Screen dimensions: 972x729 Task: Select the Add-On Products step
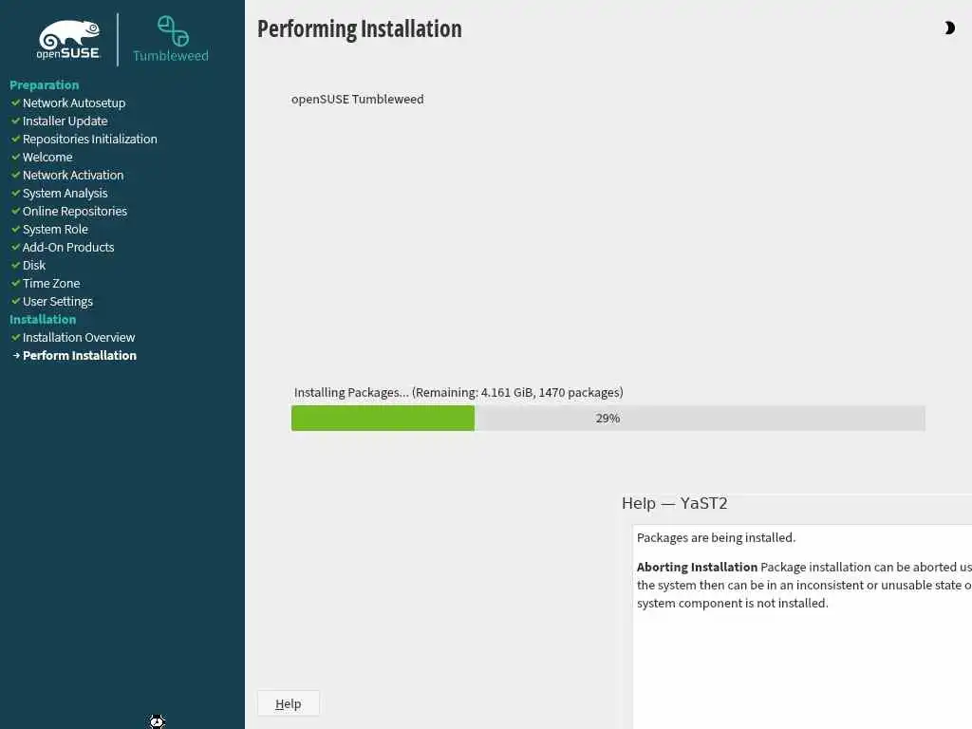click(68, 247)
